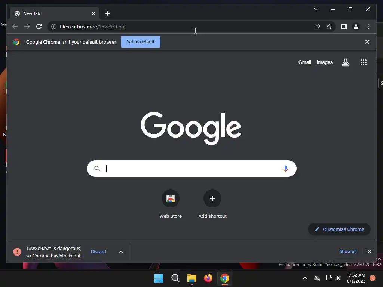This screenshot has height=287, width=383.
Task: Open OneDrive cloud tray icon
Action: (317, 278)
